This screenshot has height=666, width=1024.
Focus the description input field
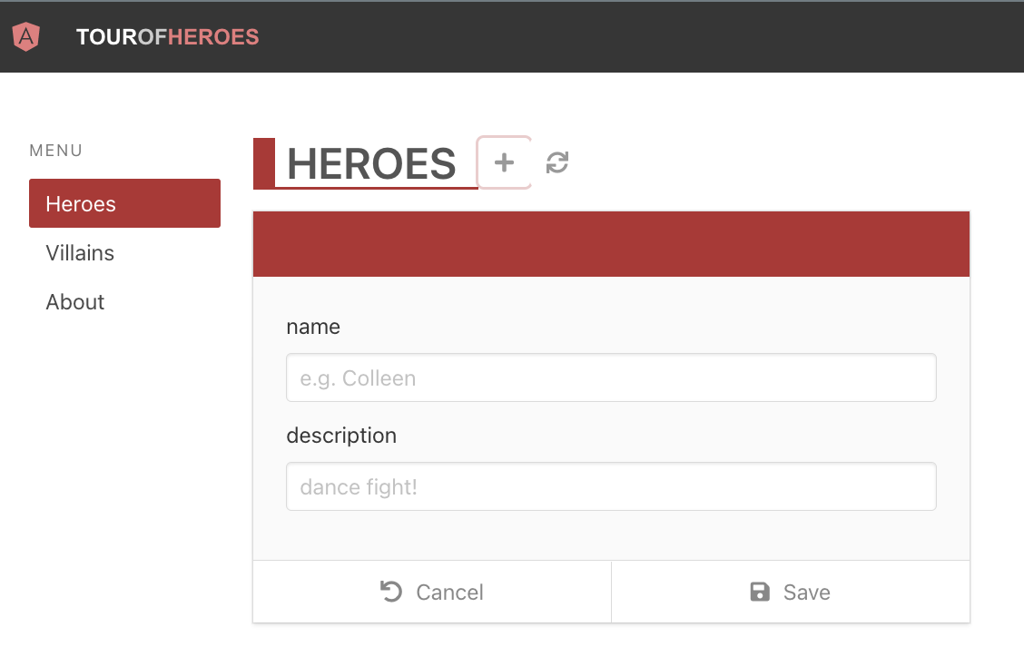(x=611, y=487)
